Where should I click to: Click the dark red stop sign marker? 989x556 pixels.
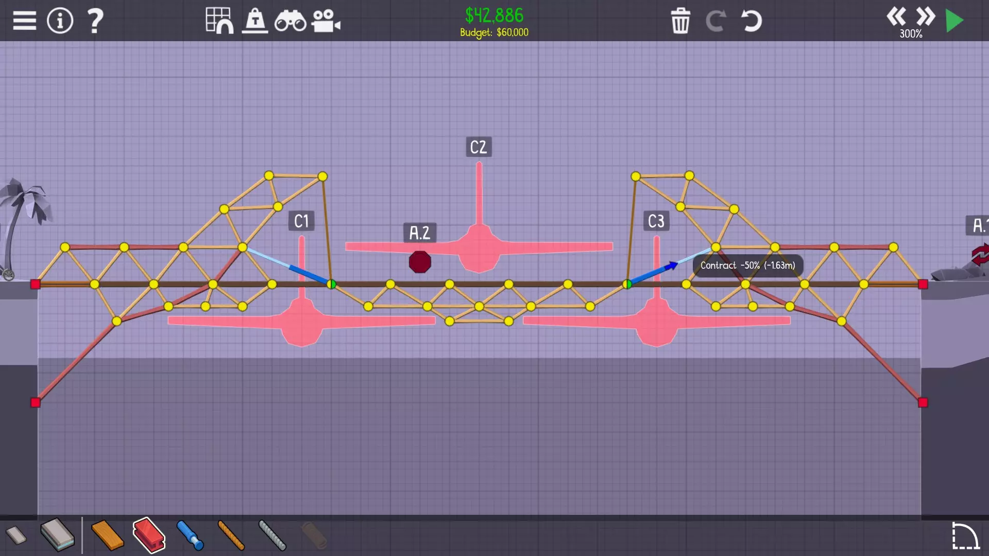(420, 262)
